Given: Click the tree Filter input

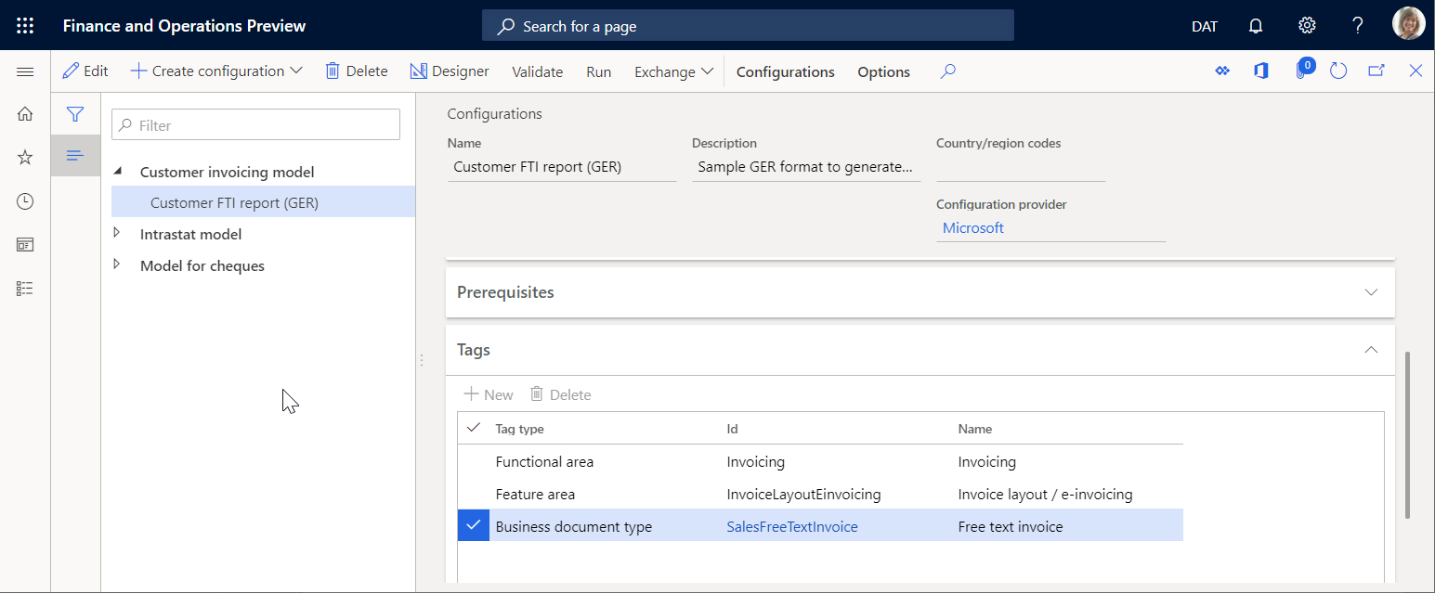Looking at the screenshot, I should [x=256, y=125].
